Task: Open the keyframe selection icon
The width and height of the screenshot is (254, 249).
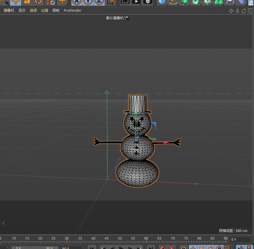Action: coord(184,247)
